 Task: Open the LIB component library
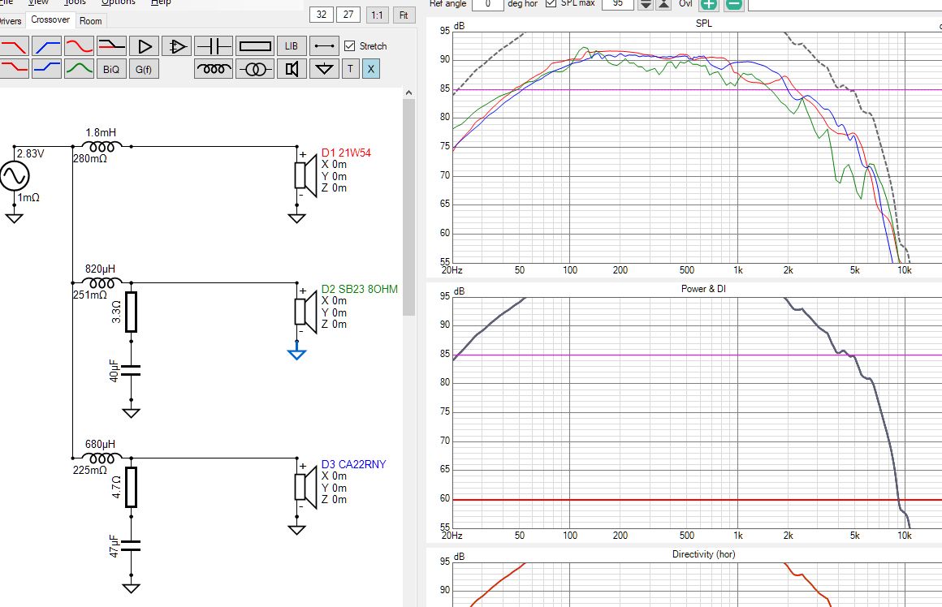coord(292,46)
